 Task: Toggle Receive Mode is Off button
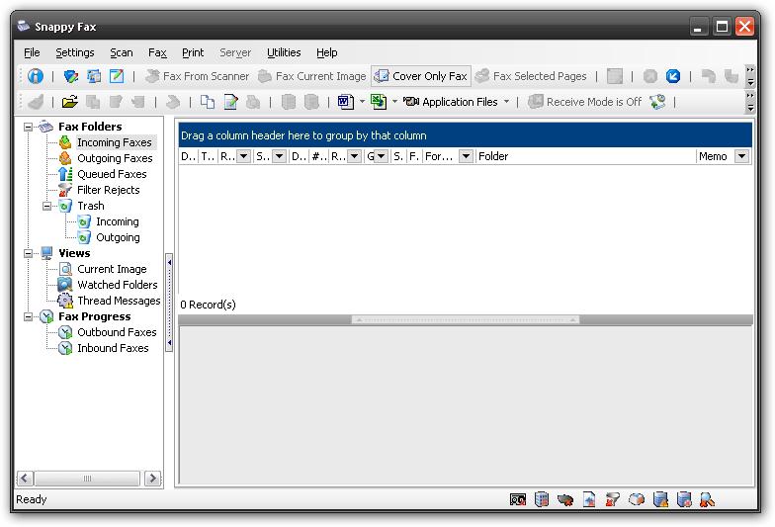[584, 102]
